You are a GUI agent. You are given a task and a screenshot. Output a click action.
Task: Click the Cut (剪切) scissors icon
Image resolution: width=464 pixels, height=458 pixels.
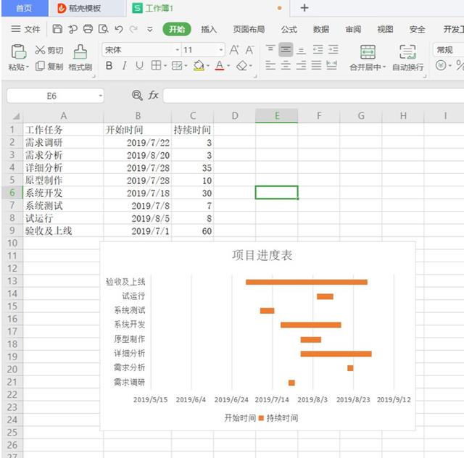click(40, 50)
